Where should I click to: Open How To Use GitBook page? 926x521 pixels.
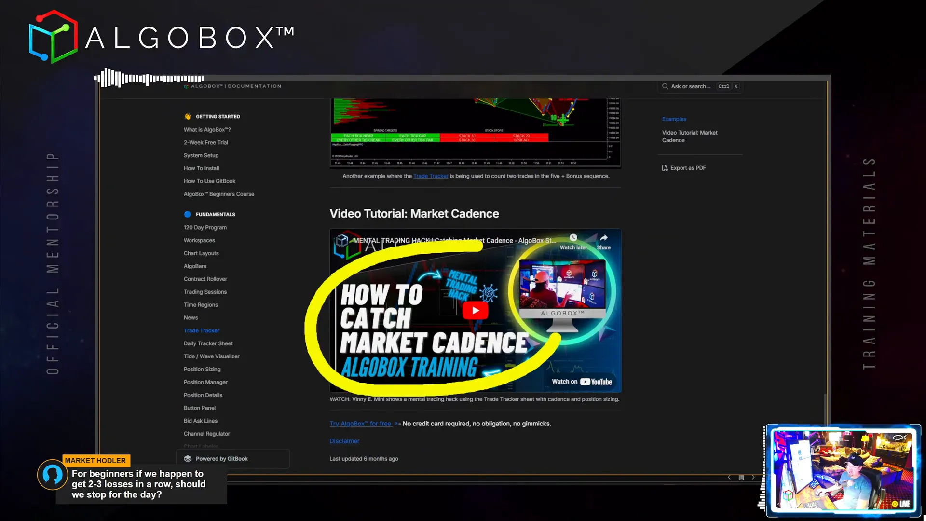click(x=209, y=181)
